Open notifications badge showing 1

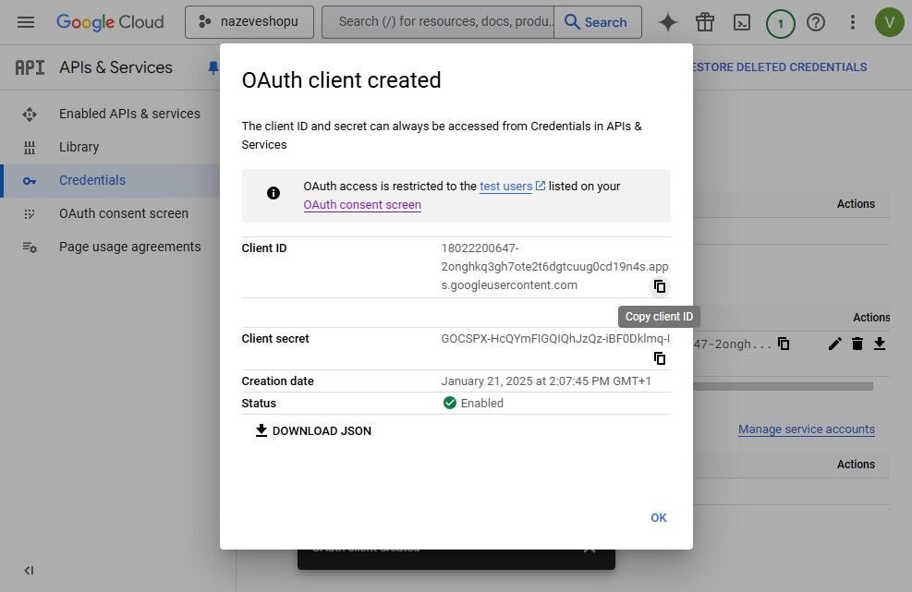point(780,23)
